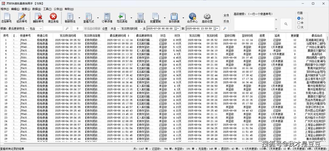Screen dimensions: 329x151
Task: Sort by the 最后更新时间 column header
Action: [x=119, y=36]
